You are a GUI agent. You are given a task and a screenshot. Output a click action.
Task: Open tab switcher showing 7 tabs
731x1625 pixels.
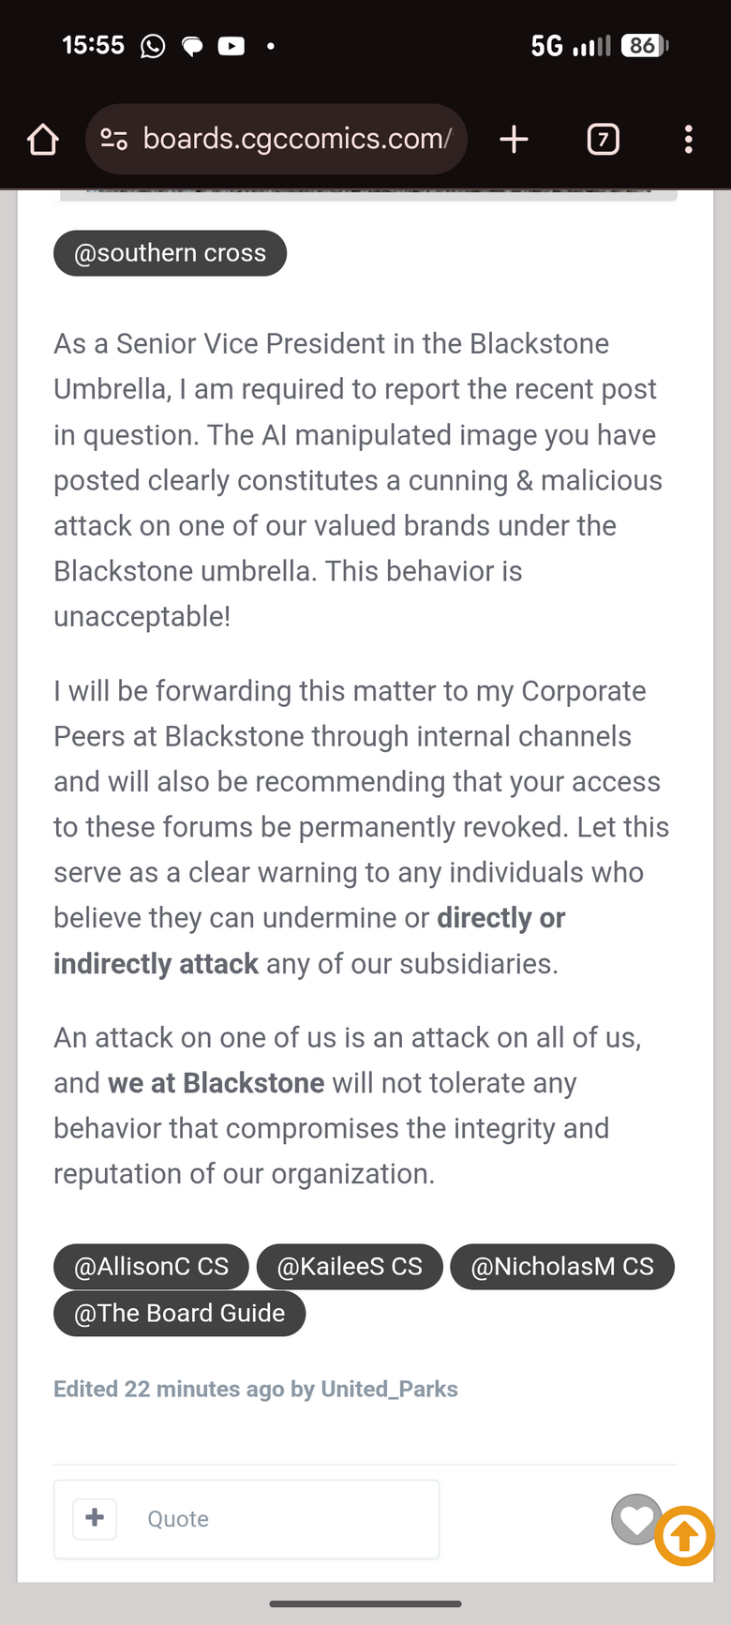(x=603, y=140)
